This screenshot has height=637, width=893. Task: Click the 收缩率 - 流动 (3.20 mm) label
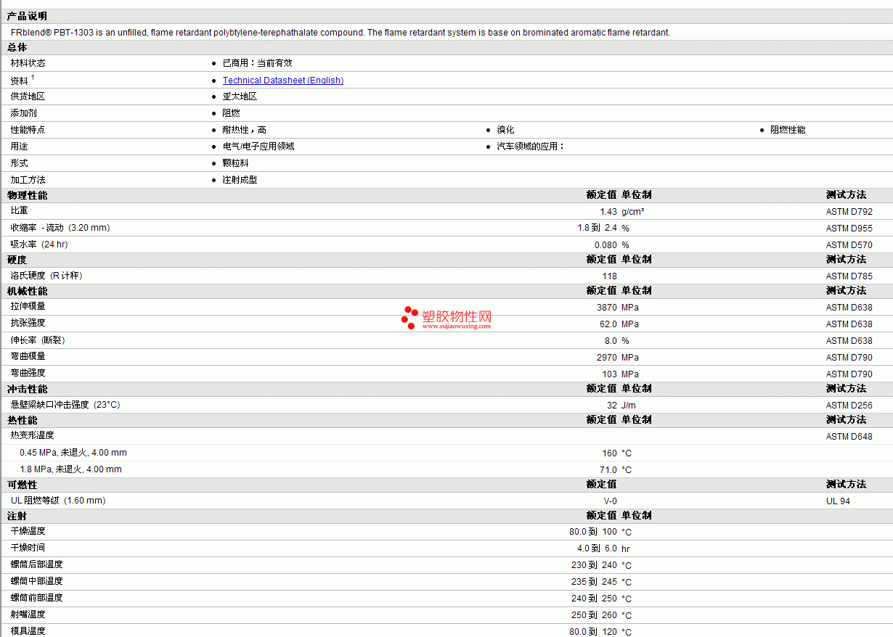point(60,228)
